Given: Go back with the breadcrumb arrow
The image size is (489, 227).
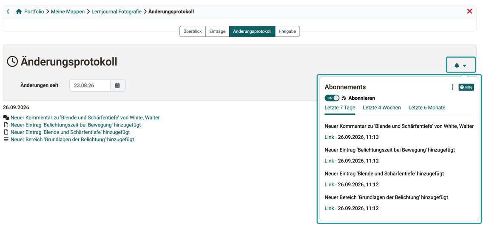Looking at the screenshot, I should [x=8, y=11].
